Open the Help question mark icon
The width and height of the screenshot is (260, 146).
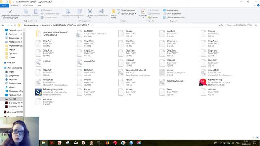(x=258, y=5)
